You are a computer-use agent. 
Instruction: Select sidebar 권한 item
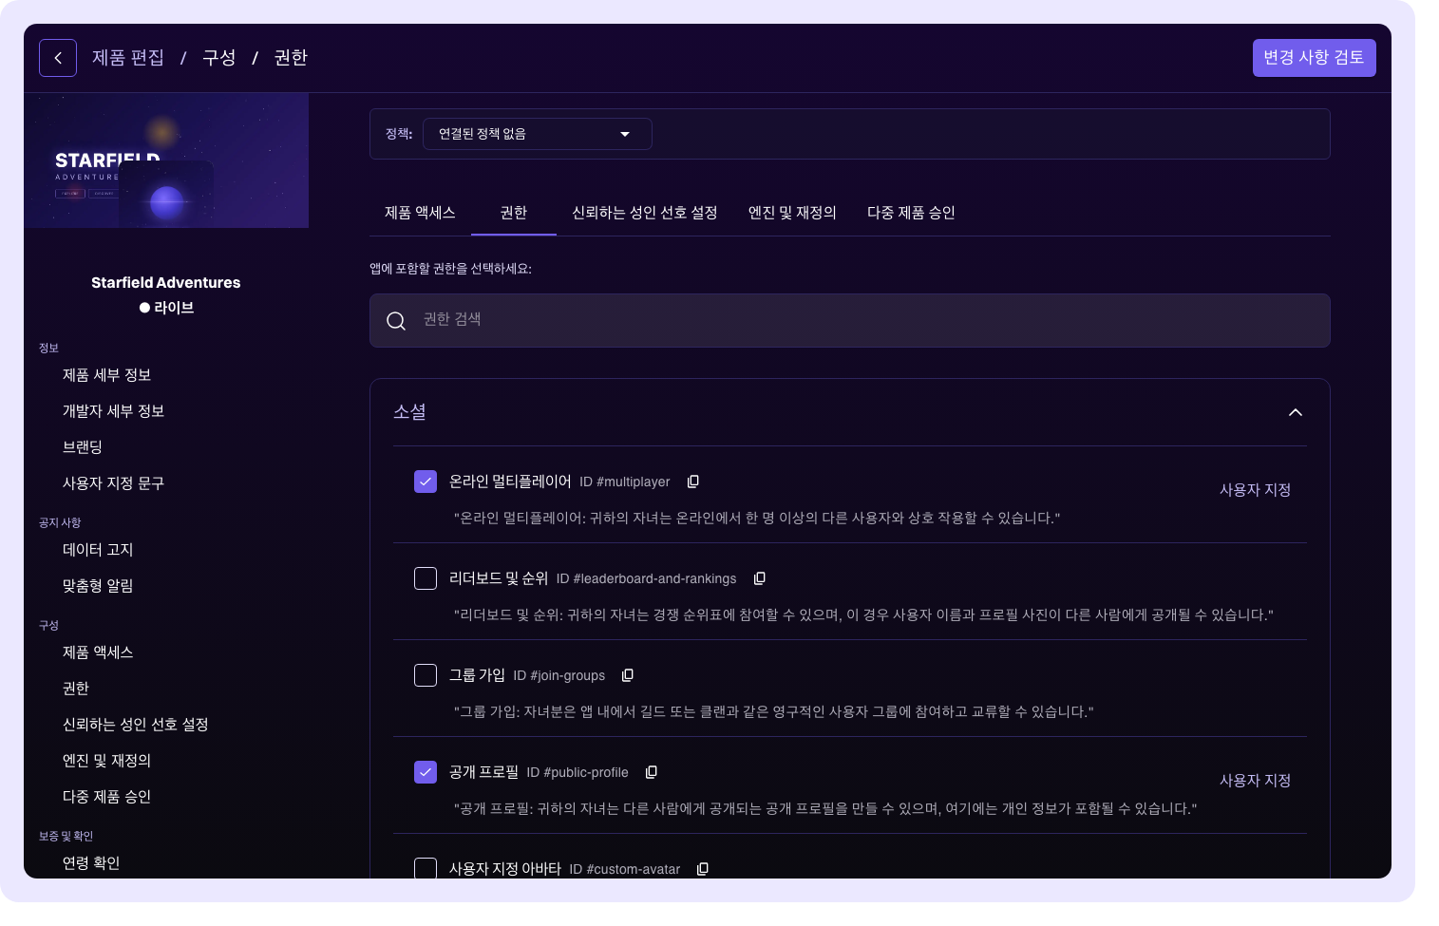point(76,689)
